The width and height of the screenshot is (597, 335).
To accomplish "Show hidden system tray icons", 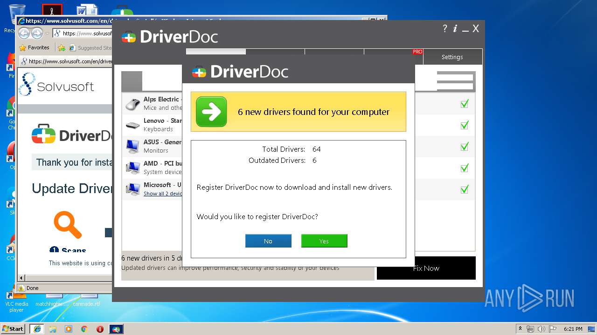I will (520, 329).
